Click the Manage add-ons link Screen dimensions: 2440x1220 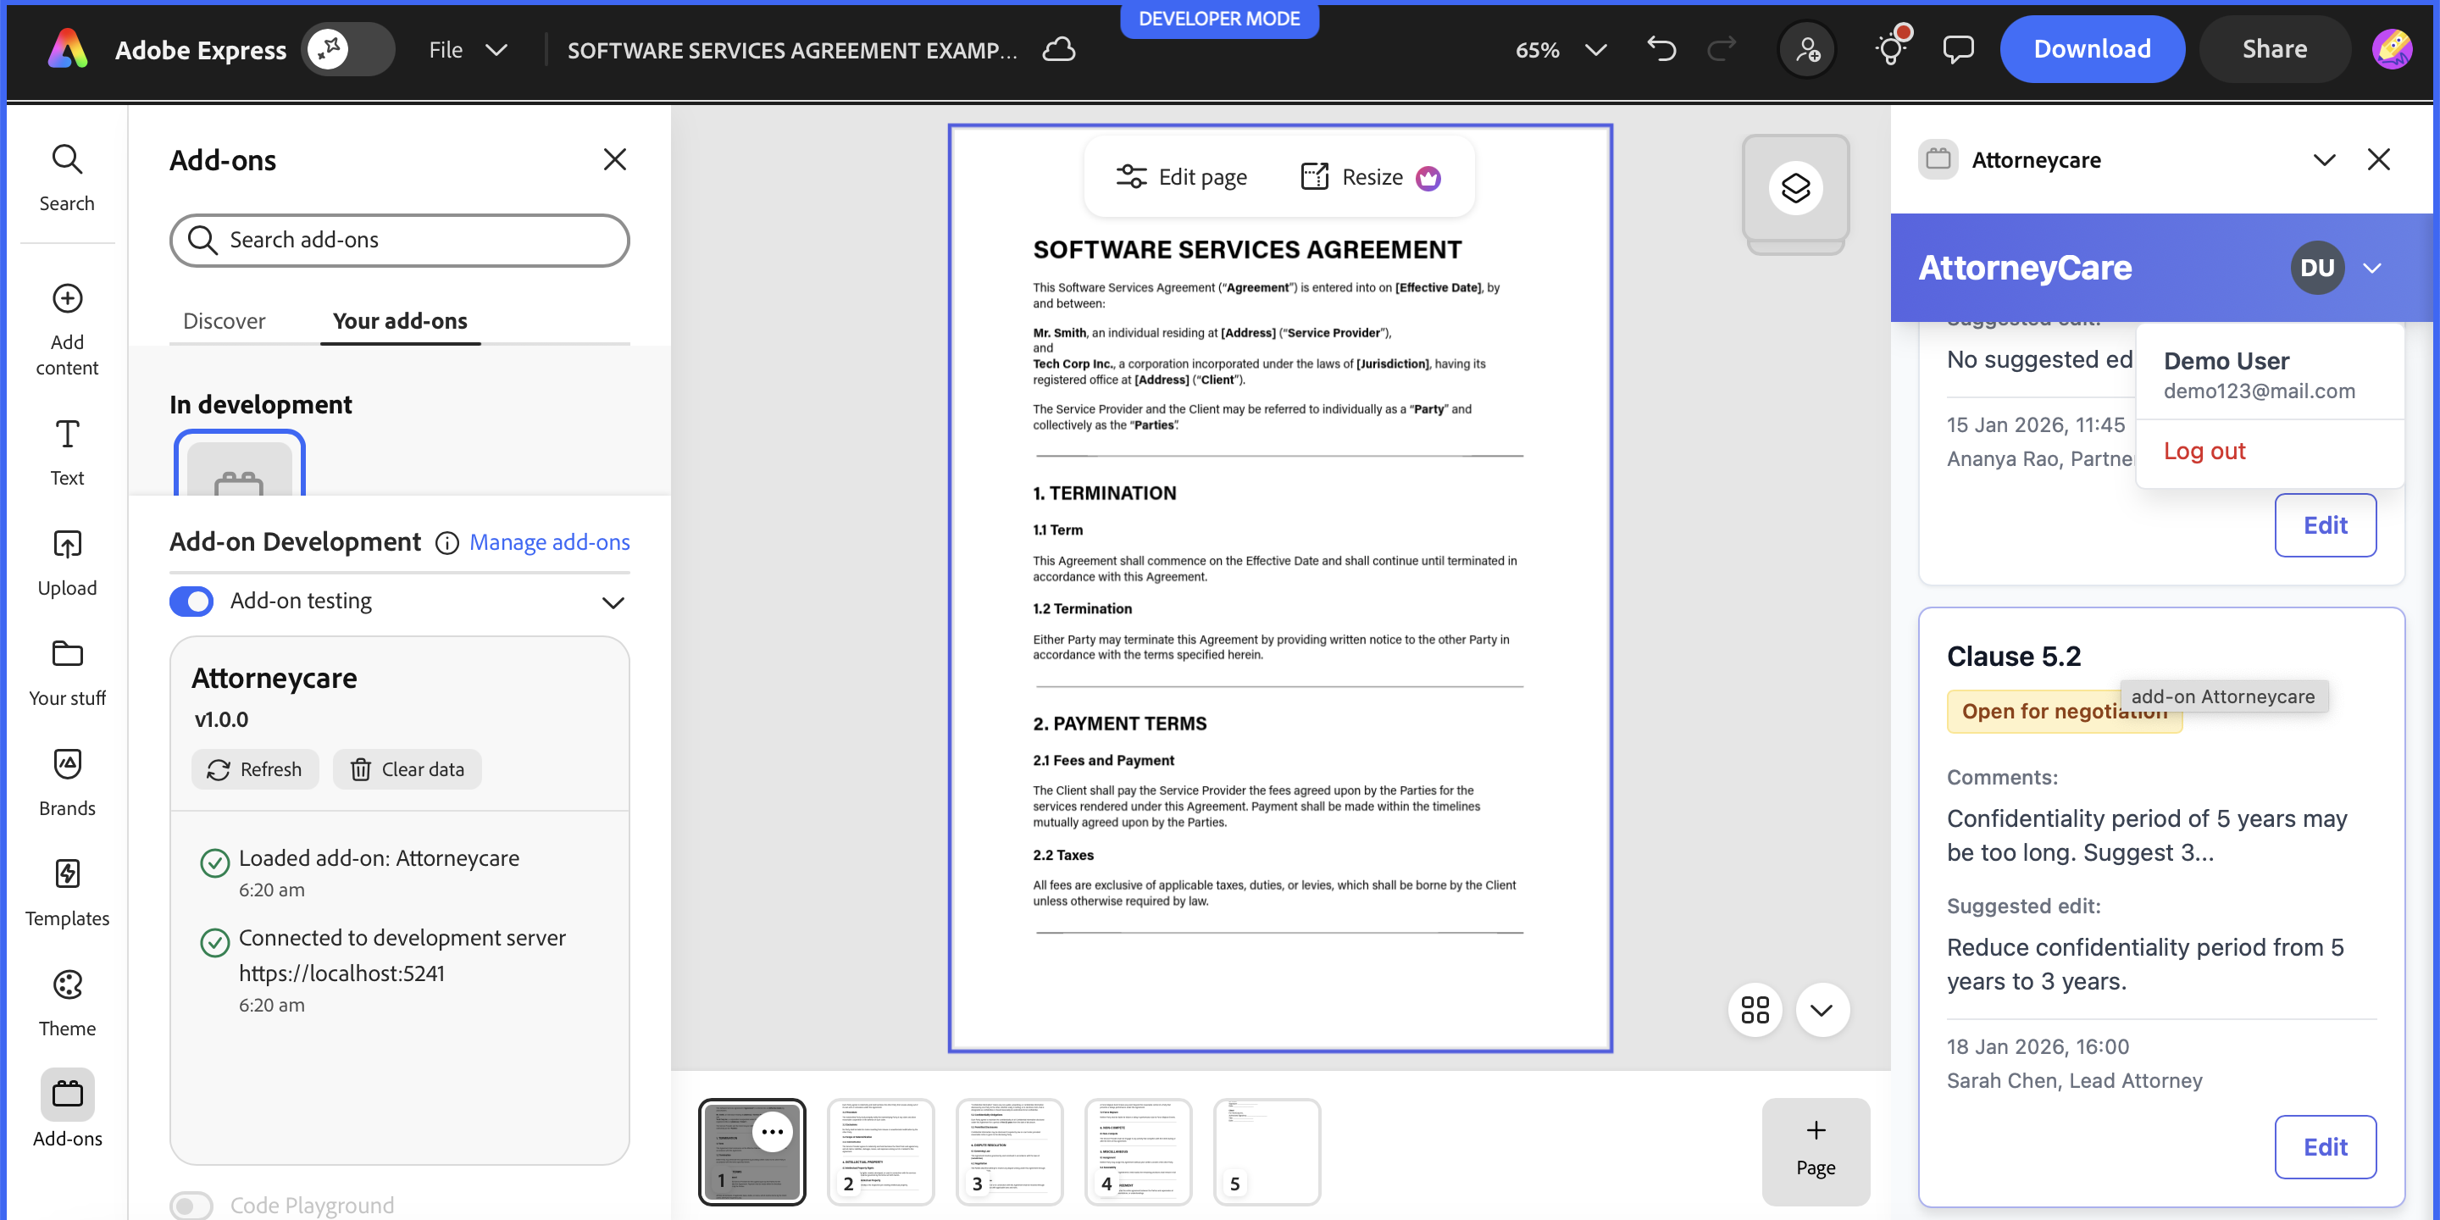[x=549, y=542]
